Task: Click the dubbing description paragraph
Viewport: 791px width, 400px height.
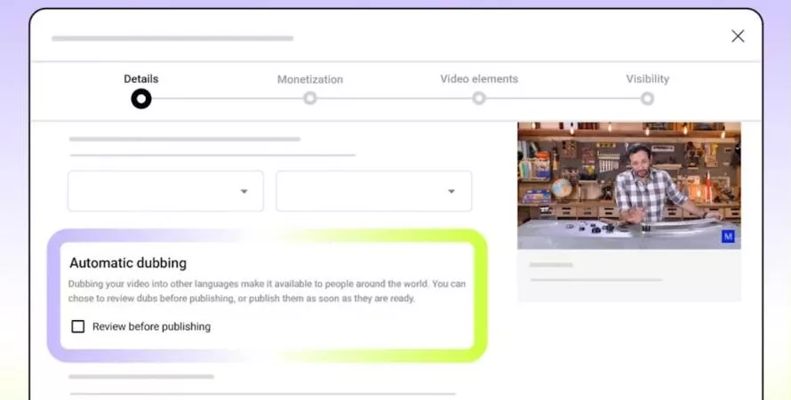Action: coord(267,291)
